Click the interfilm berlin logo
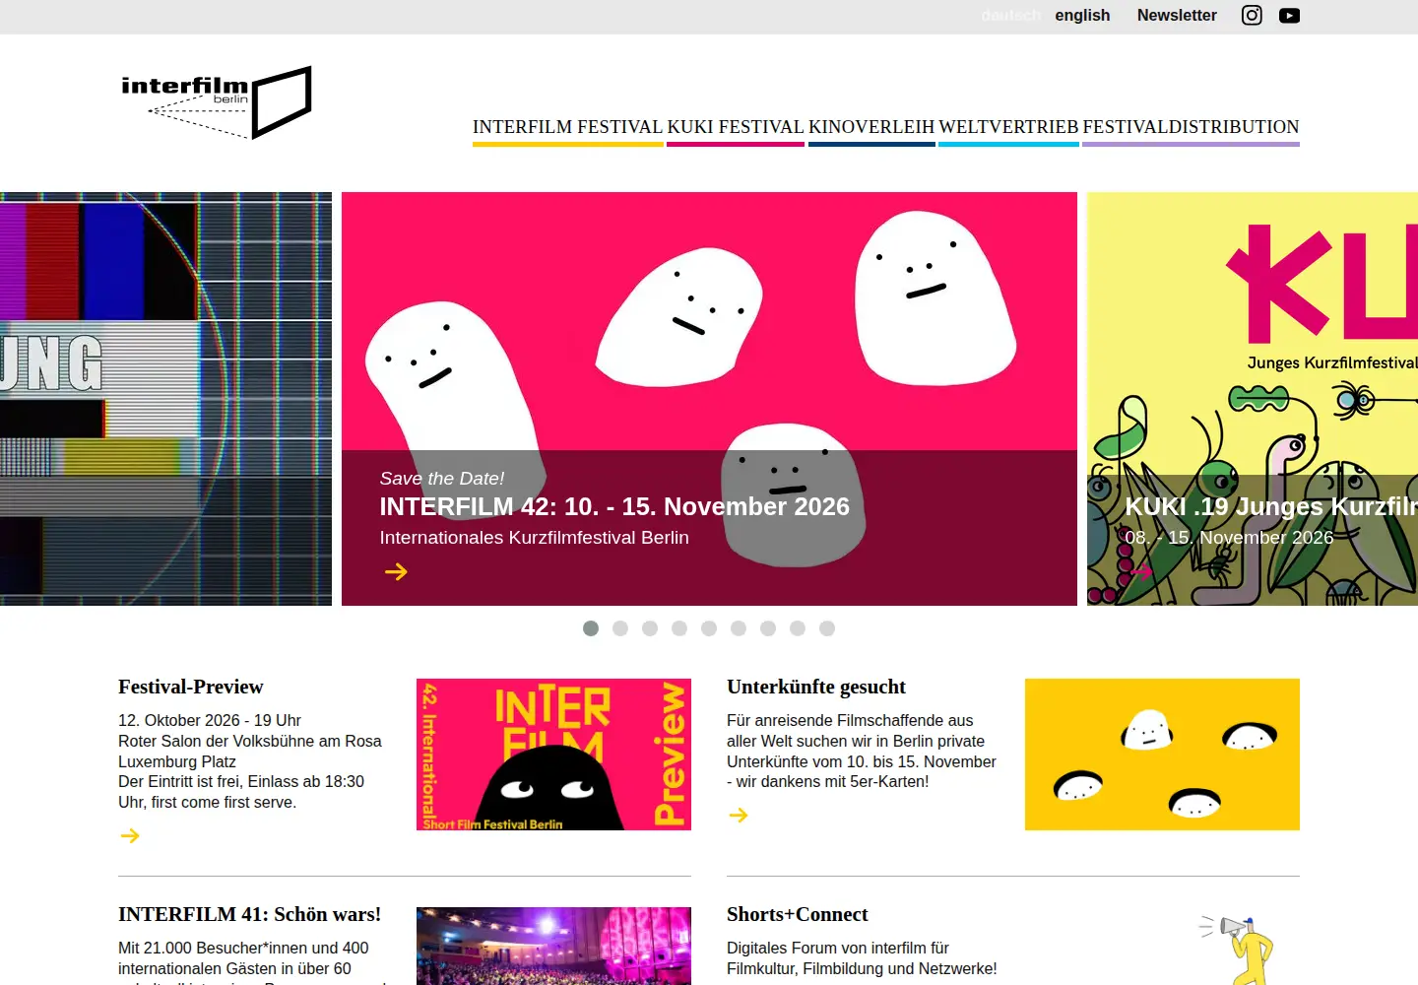This screenshot has height=985, width=1418. pos(217,102)
